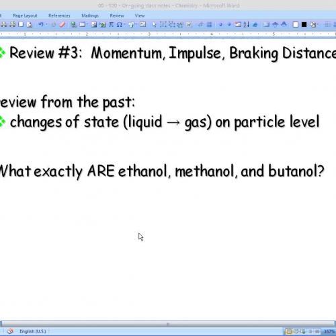Image resolution: width=336 pixels, height=336 pixels.
Task: Select the pink eraser tool icon
Action: (x=62, y=25)
